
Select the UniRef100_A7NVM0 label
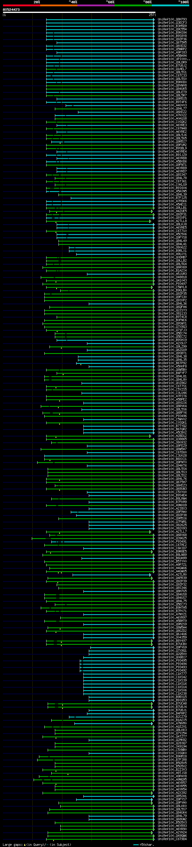tap(172, 724)
